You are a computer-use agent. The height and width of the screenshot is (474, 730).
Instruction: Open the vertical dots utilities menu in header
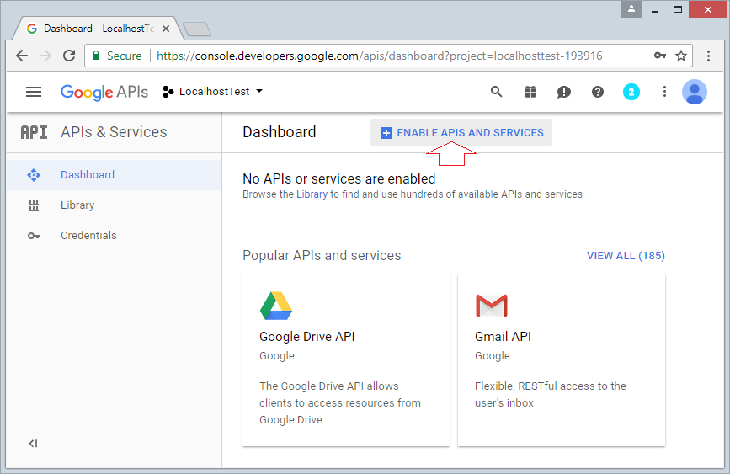664,92
